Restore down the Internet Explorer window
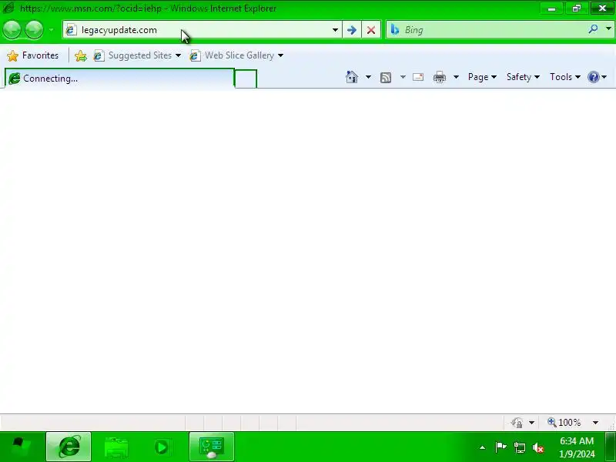 click(576, 8)
